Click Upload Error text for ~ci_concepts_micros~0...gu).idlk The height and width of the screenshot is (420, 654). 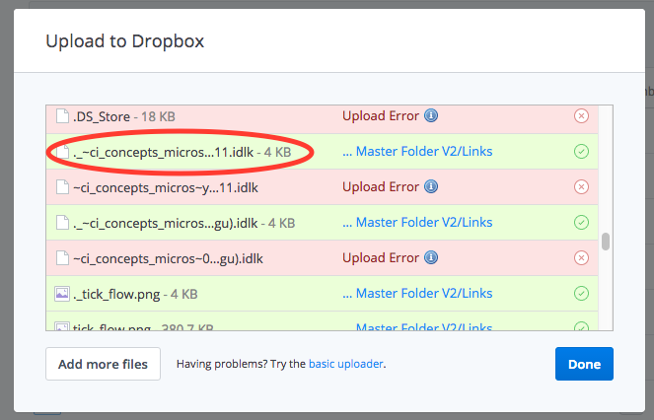coord(381,257)
